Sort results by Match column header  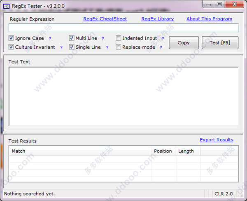coord(80,151)
